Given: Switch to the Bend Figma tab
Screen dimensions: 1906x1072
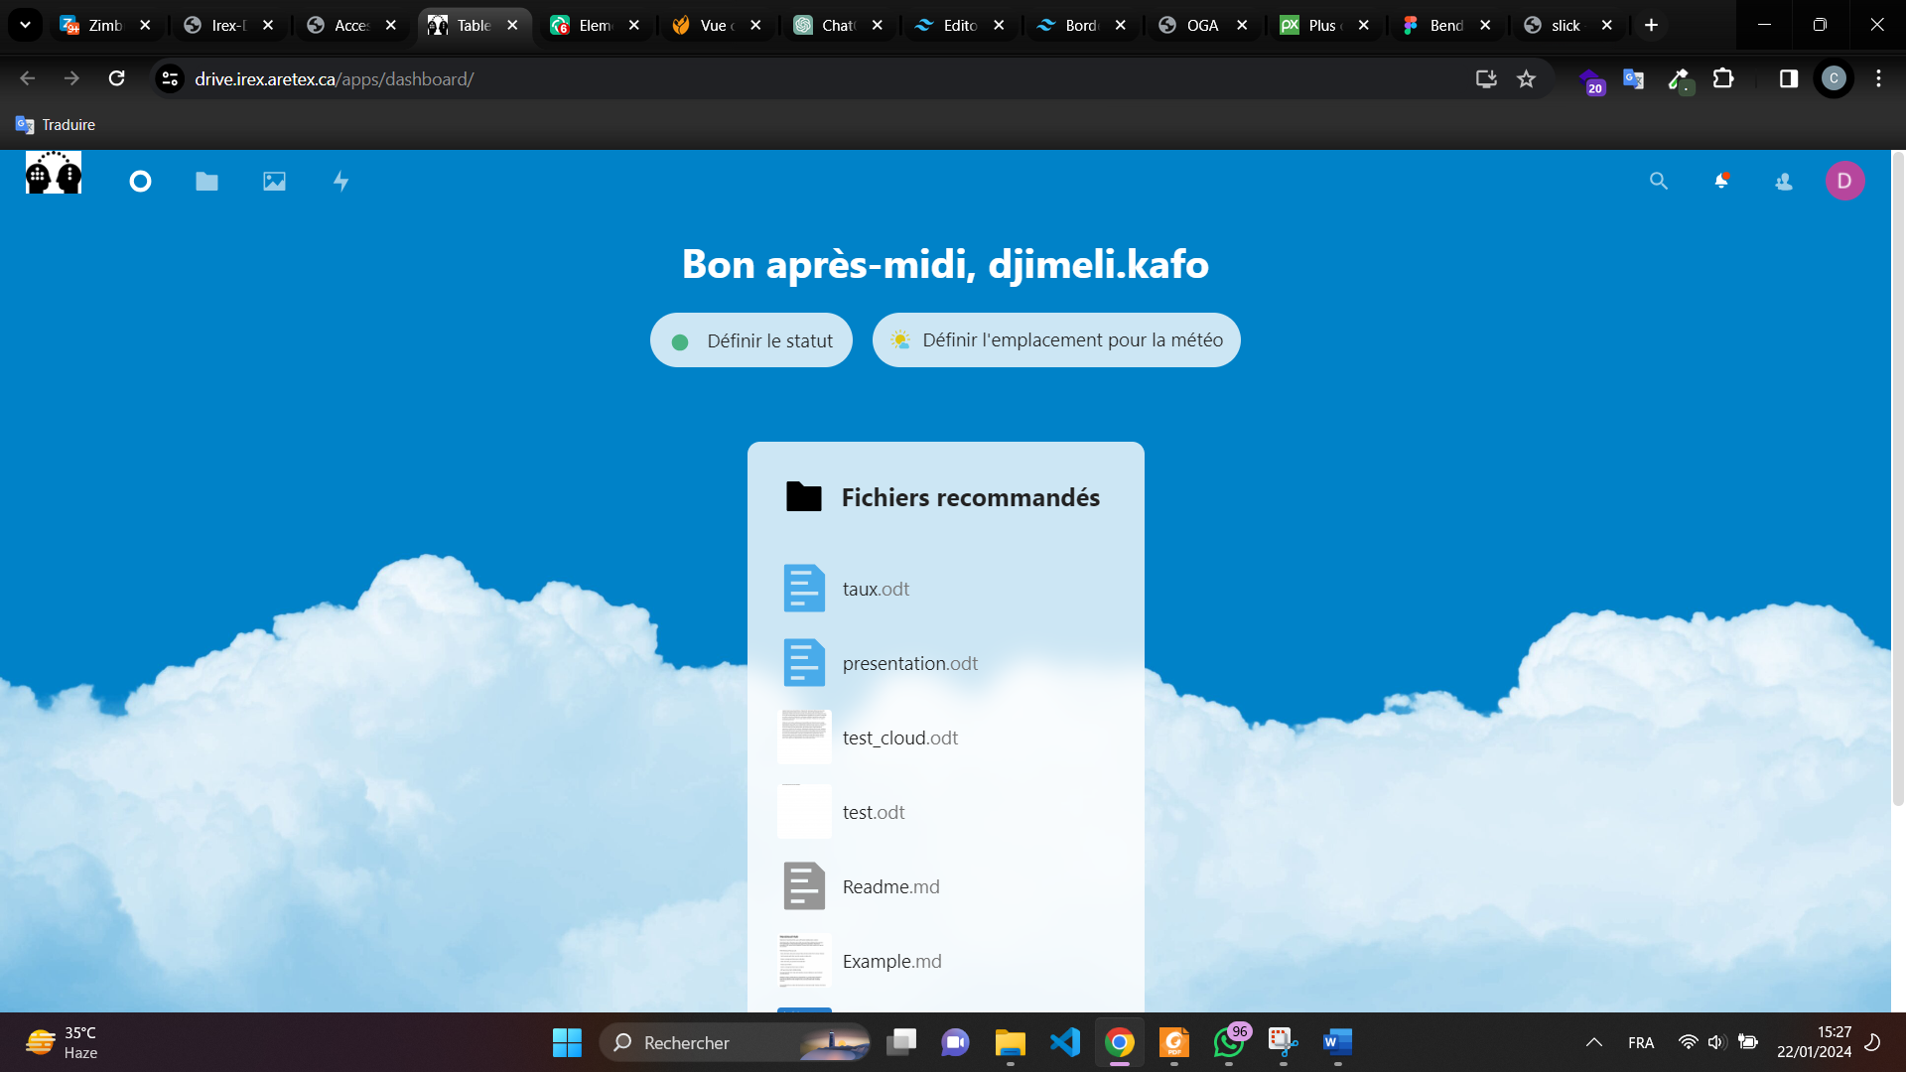Looking at the screenshot, I should coord(1444,25).
